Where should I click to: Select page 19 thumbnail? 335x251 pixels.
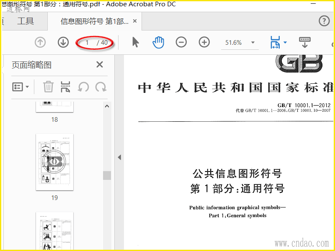click(55, 162)
